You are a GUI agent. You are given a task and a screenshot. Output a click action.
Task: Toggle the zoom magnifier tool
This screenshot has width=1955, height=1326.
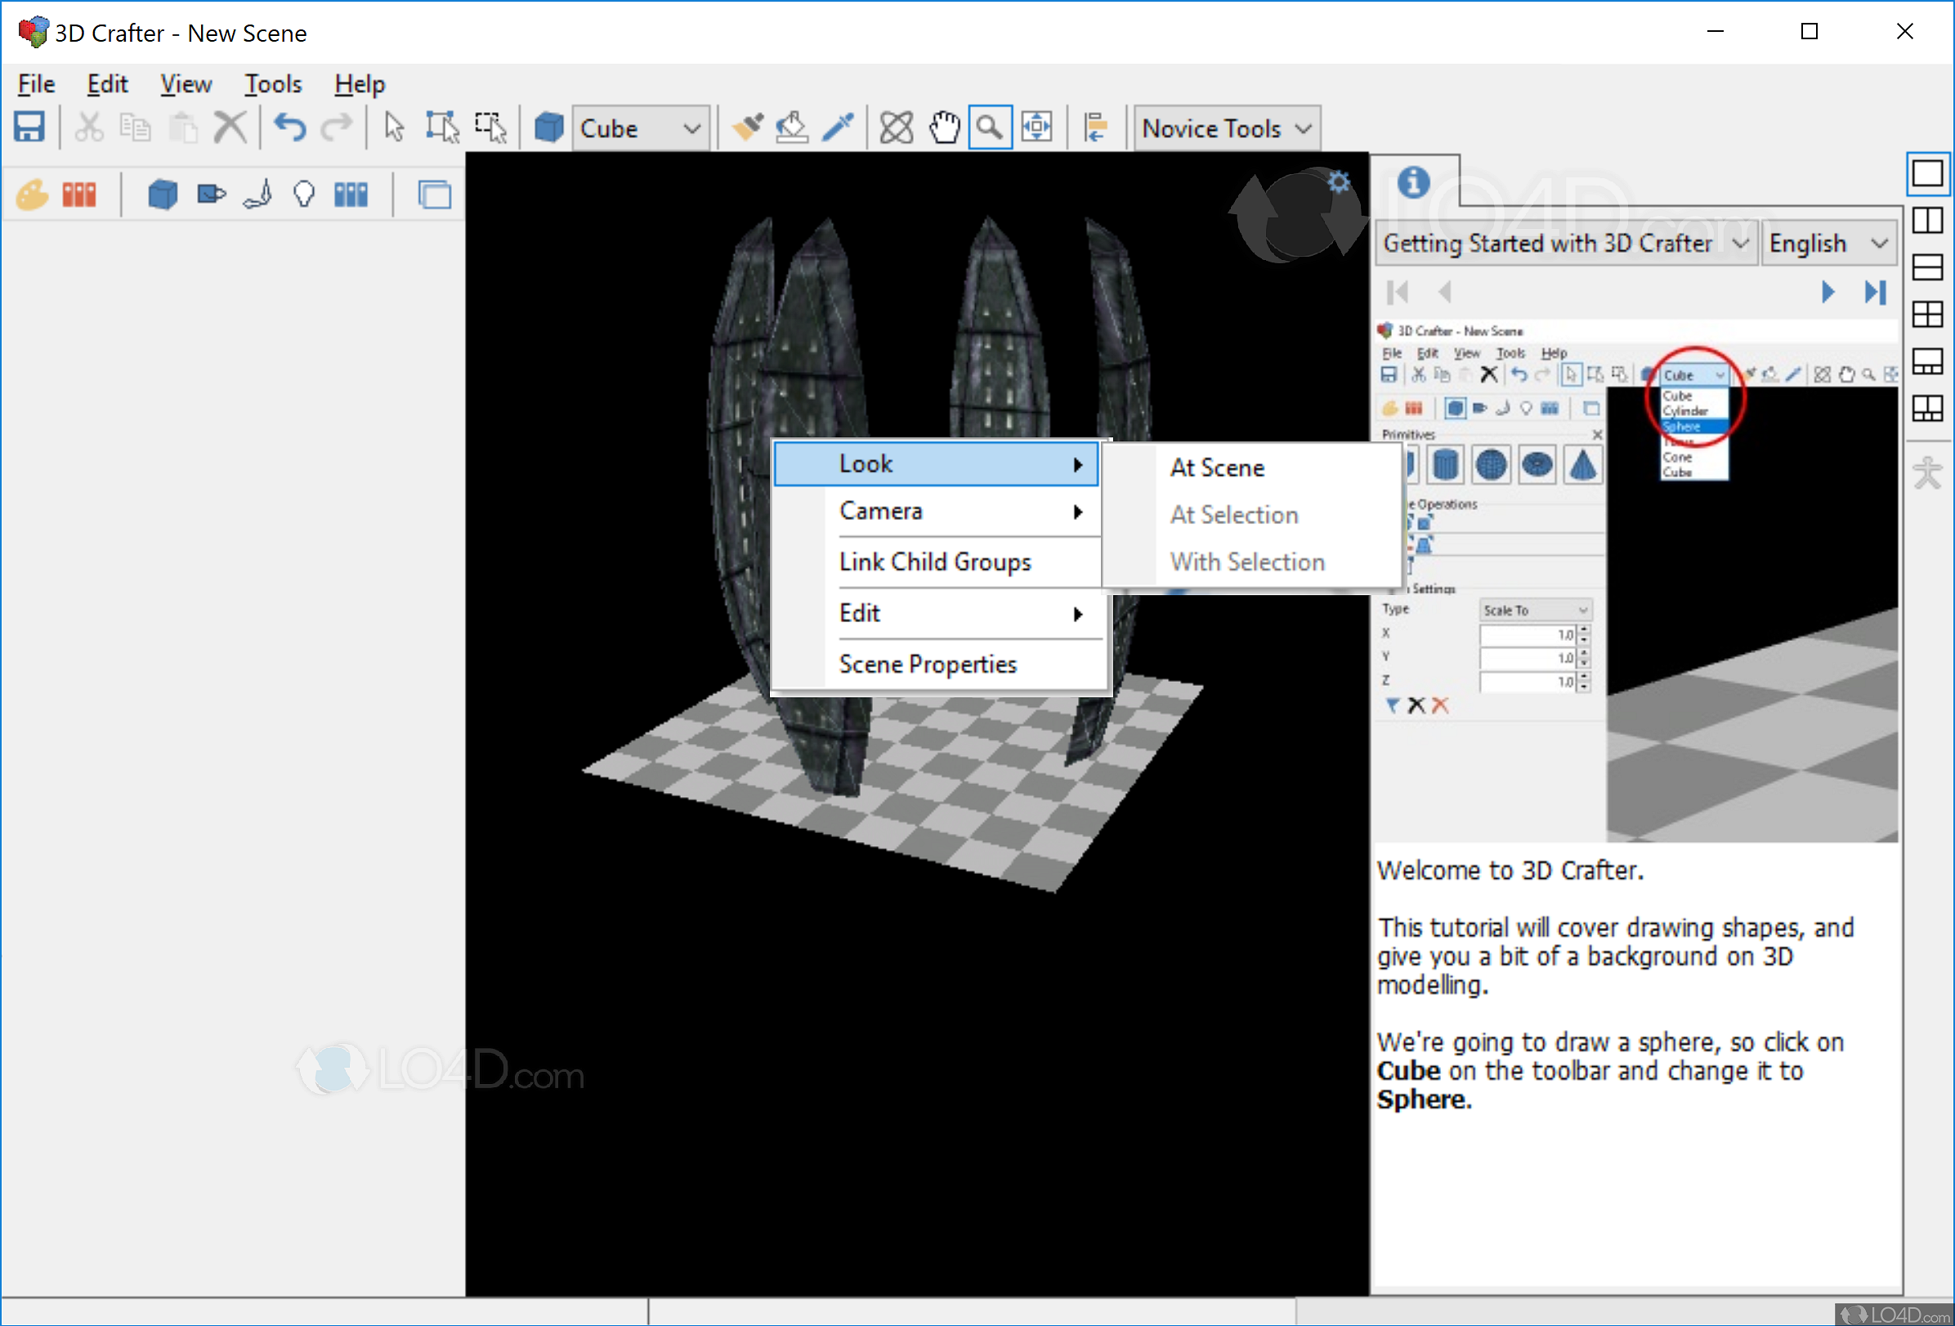pos(990,126)
